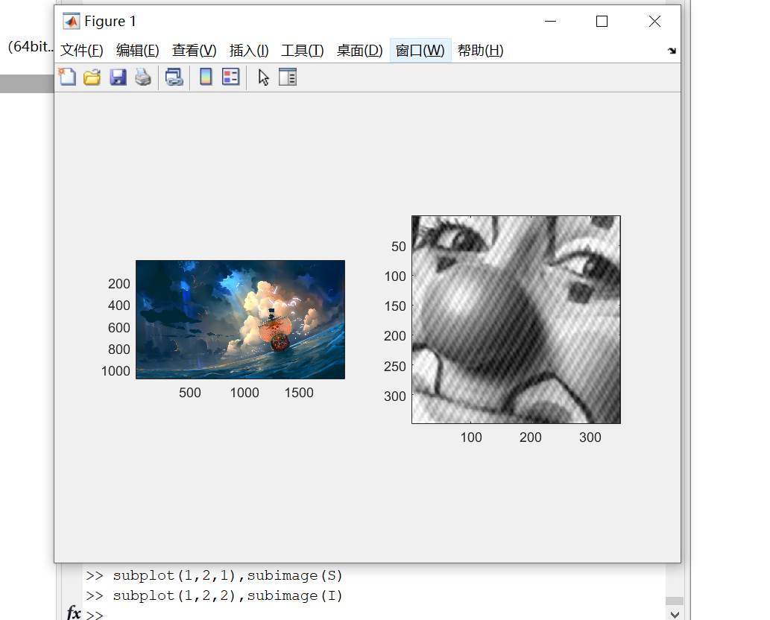Open the 窗口(W) menu
770x620 pixels.
pyautogui.click(x=420, y=51)
